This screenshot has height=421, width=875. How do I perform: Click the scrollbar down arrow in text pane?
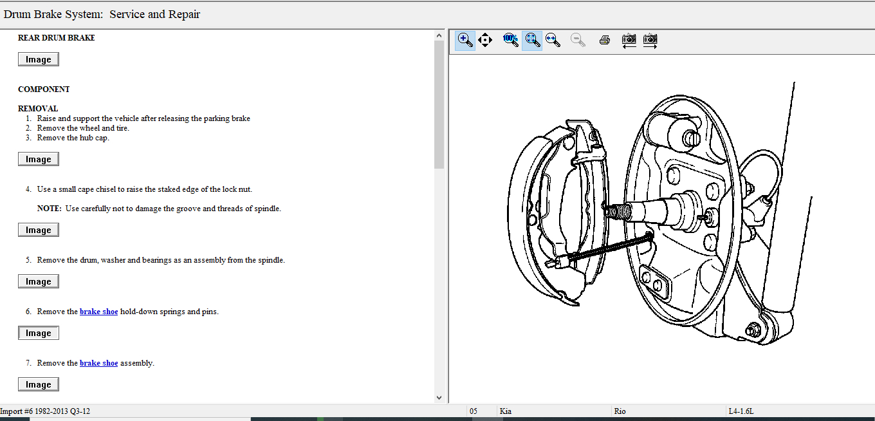point(439,398)
